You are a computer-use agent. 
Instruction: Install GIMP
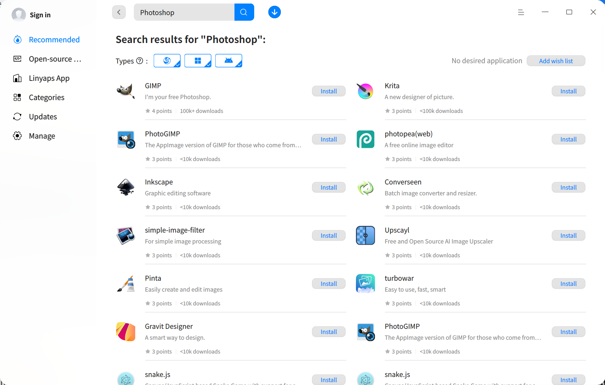pos(329,91)
